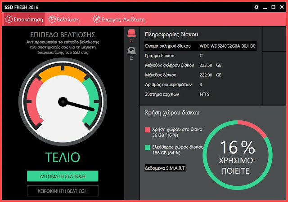Click the NTFS file system value
This screenshot has width=288, height=202.
204,94
